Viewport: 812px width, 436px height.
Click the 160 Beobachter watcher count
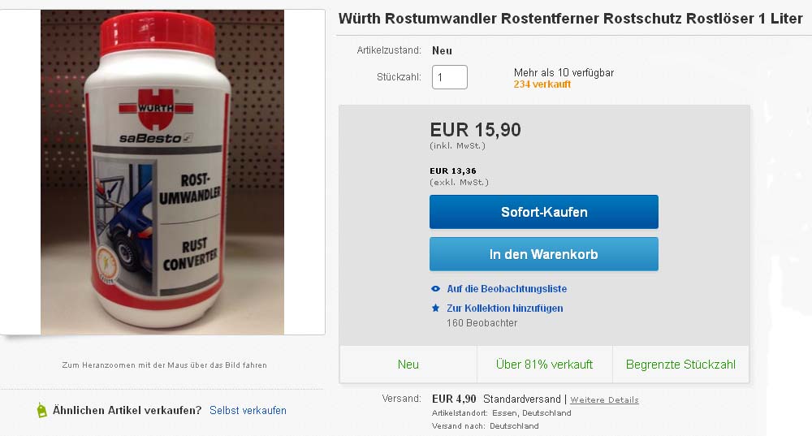click(x=482, y=323)
